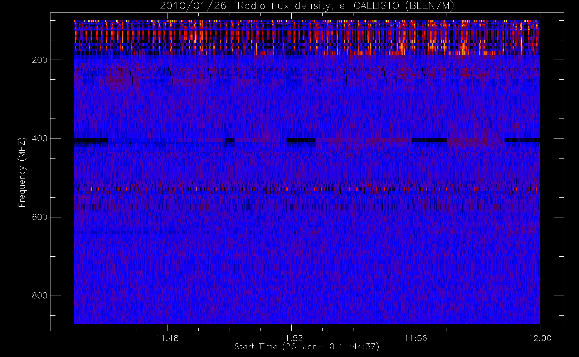Viewport: 579px width, 357px height.
Task: Click the plot title "2010/01/26 Radio flux density, e-CALLISTO (BLEN7M)"
Action: coord(307,6)
